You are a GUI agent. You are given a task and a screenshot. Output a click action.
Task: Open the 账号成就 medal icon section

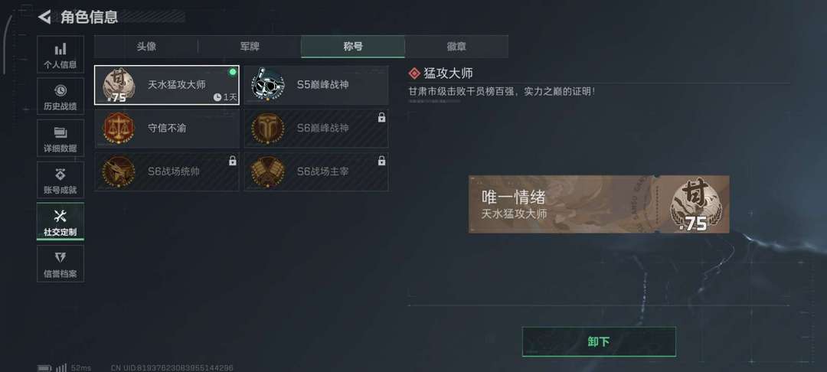[60, 180]
